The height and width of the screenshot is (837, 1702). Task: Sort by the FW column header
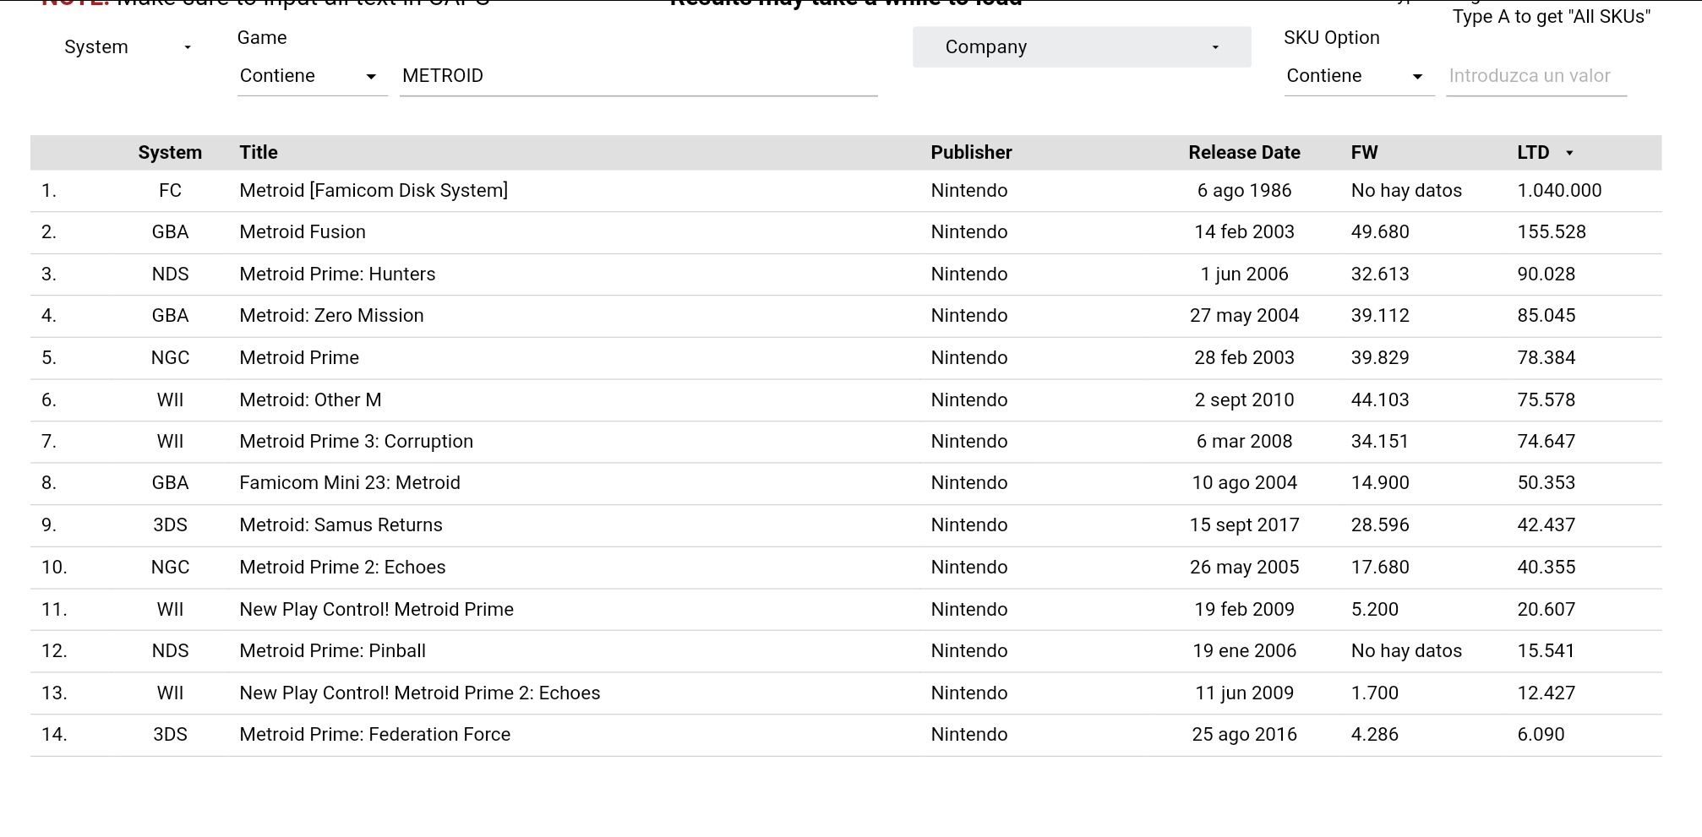coord(1364,153)
